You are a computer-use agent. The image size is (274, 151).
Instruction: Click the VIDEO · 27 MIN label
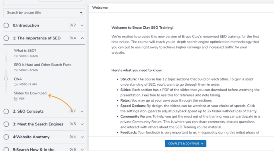pos(29,70)
